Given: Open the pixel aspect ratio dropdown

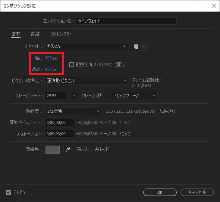Looking at the screenshot, I should click(x=86, y=81).
